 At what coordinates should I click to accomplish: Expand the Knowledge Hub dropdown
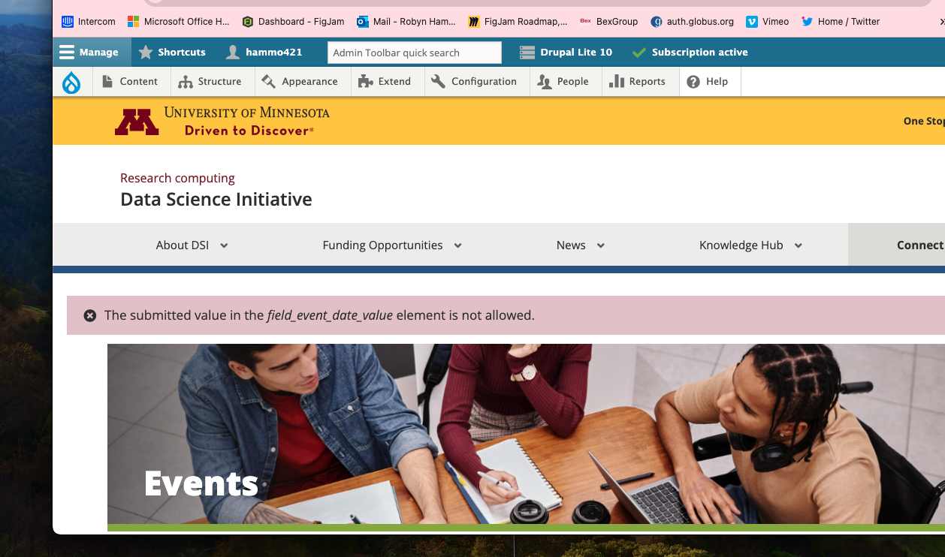pyautogui.click(x=750, y=245)
